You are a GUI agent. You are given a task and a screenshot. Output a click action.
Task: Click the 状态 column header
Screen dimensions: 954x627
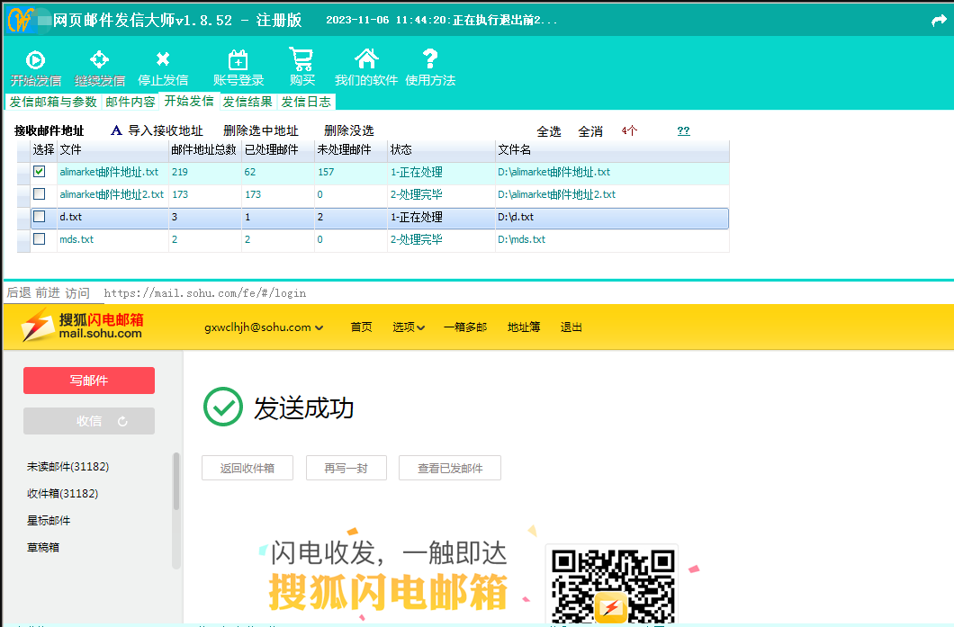pyautogui.click(x=441, y=149)
